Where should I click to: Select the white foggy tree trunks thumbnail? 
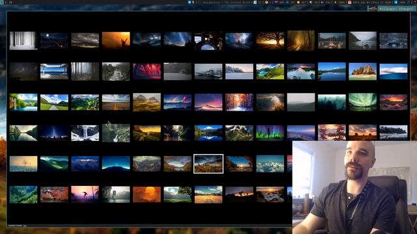23,40
